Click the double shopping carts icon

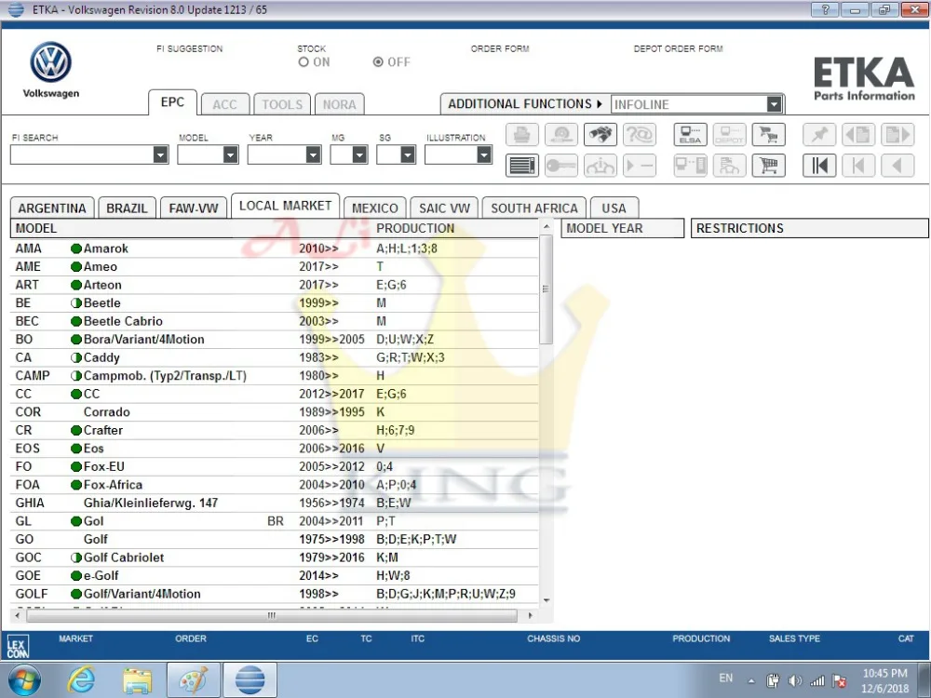click(x=768, y=135)
